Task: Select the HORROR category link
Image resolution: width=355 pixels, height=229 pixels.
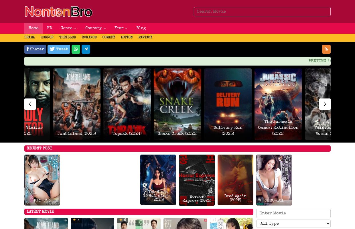Action: point(47,37)
